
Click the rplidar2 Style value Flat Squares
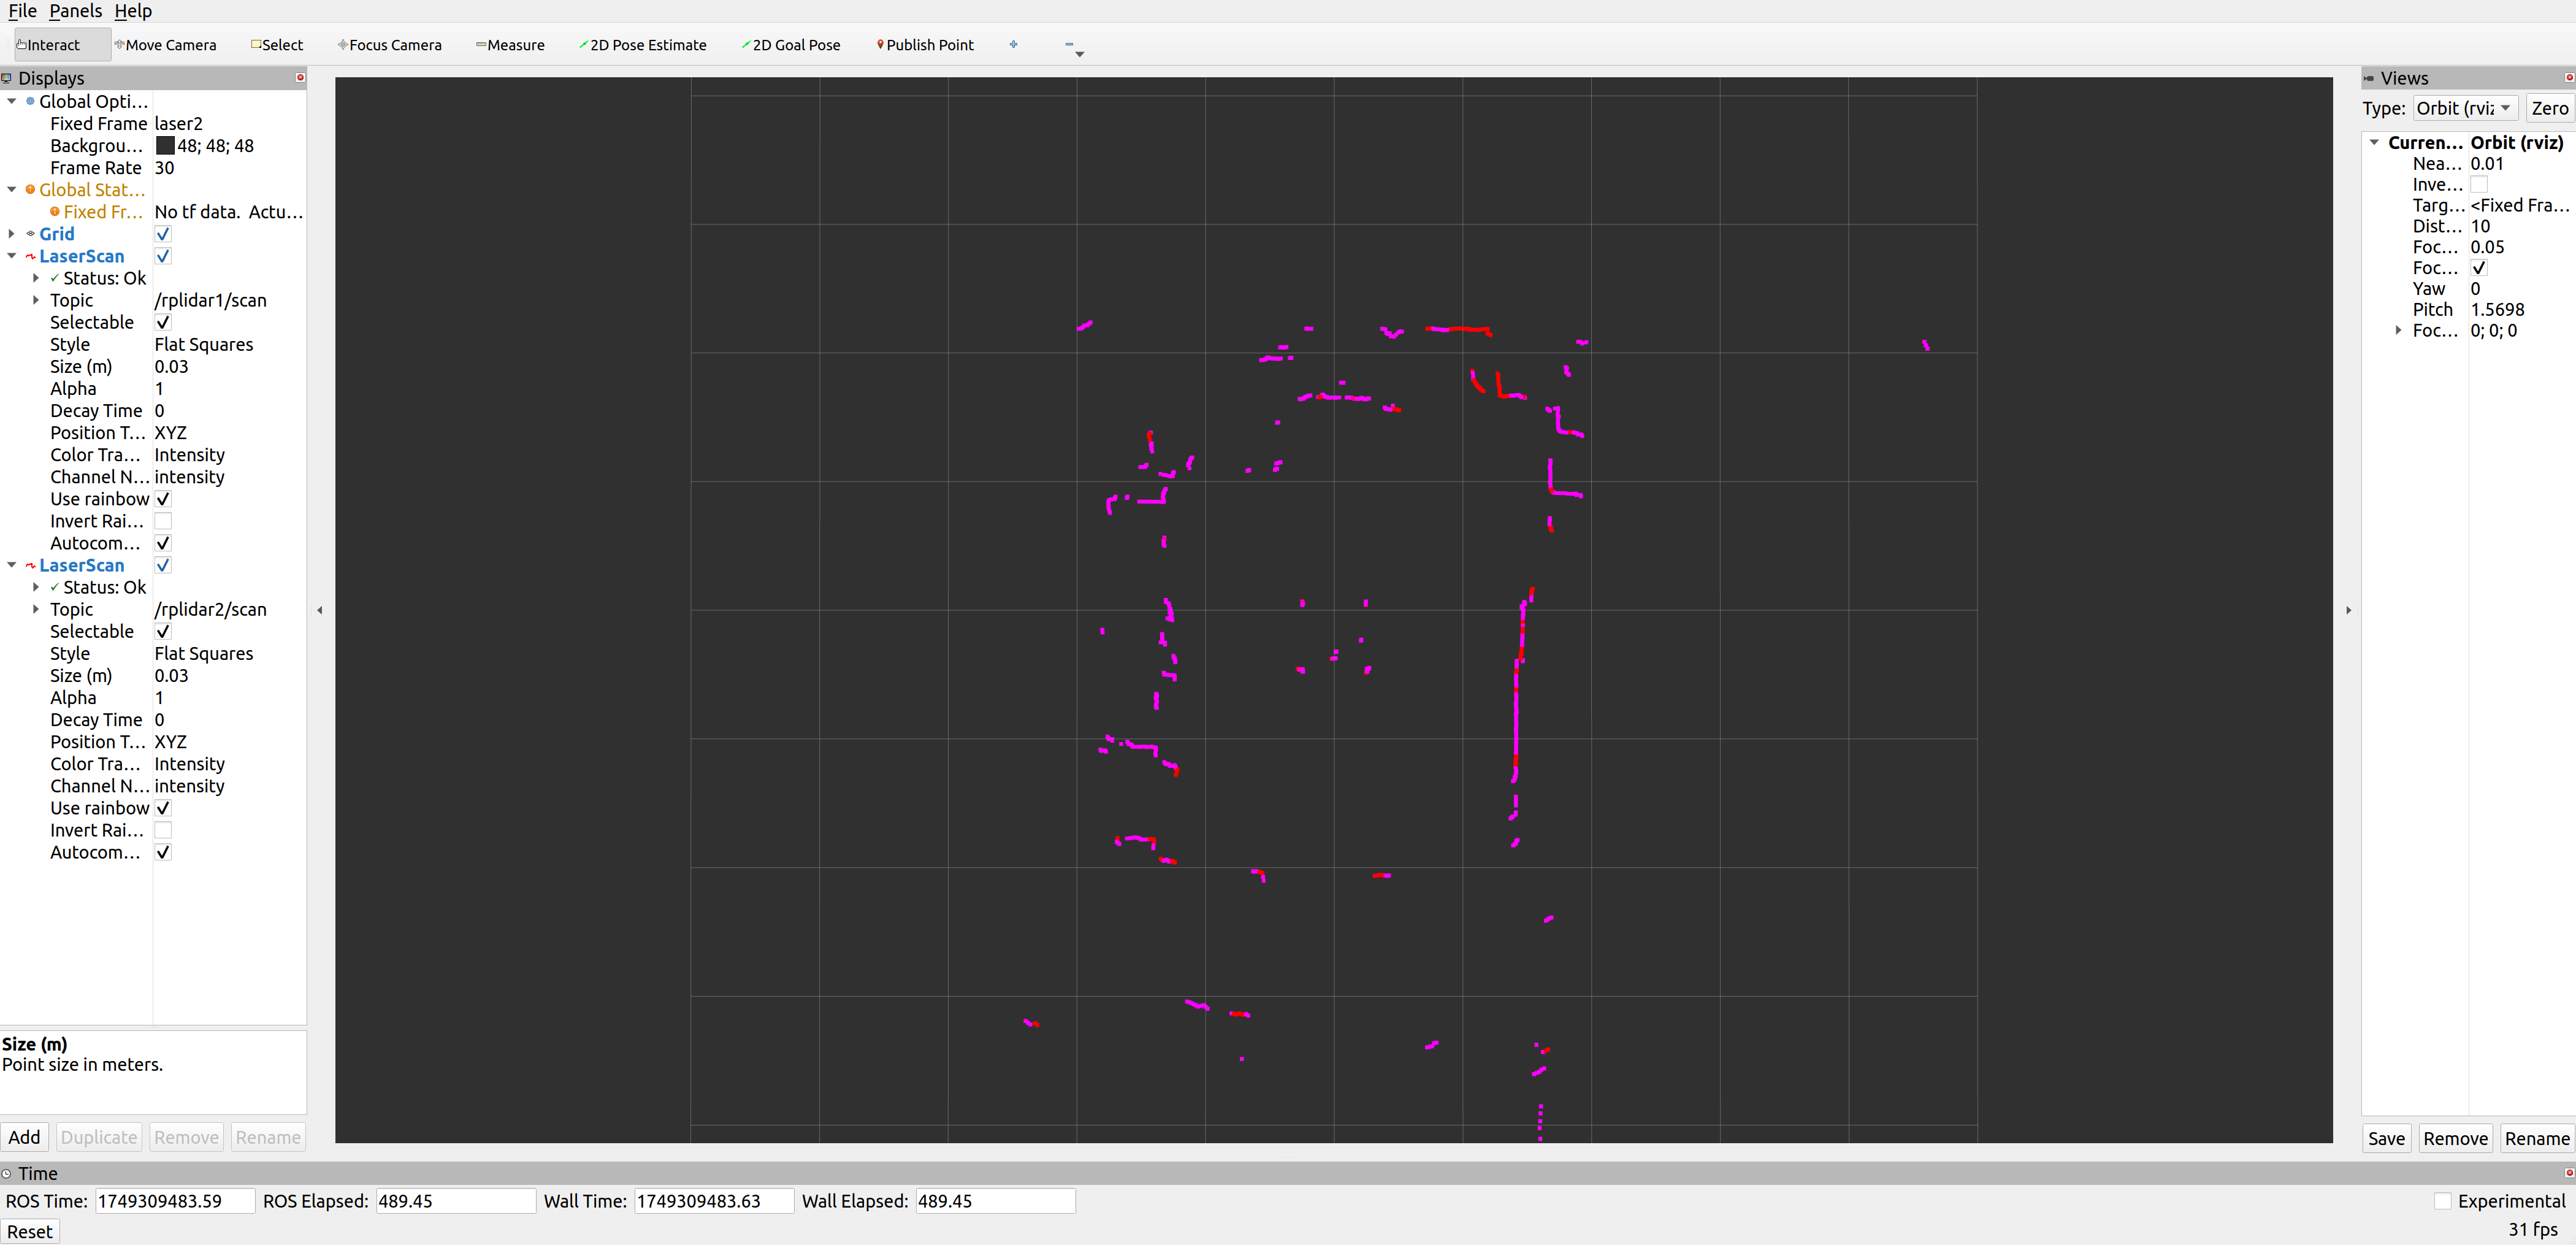[x=204, y=653]
